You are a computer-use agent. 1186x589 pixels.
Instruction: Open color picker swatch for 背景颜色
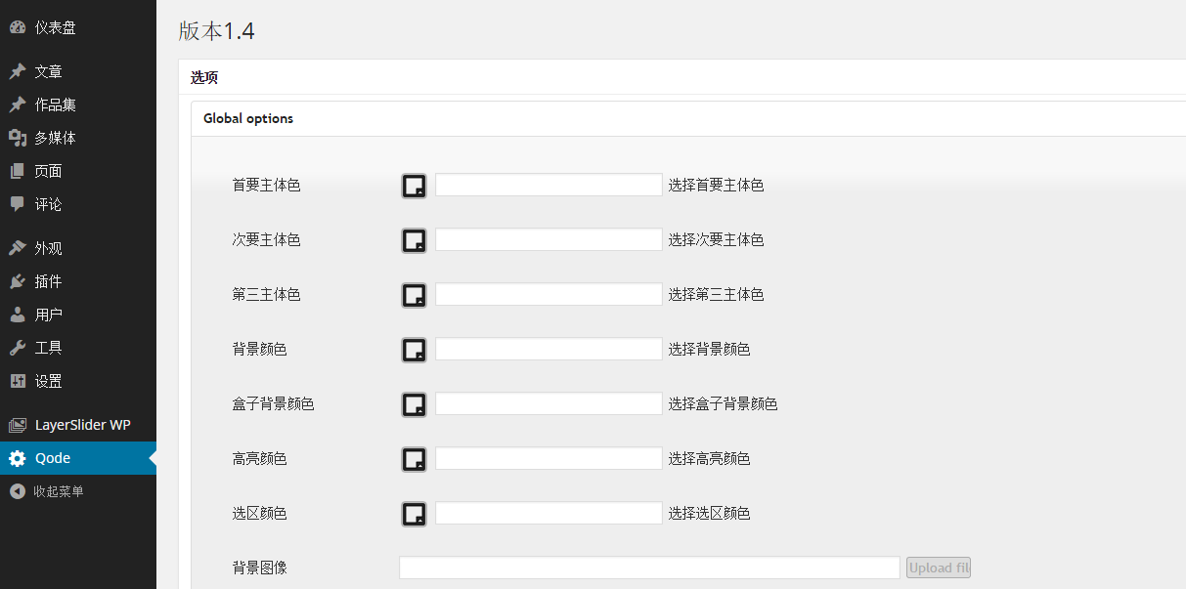click(x=415, y=350)
